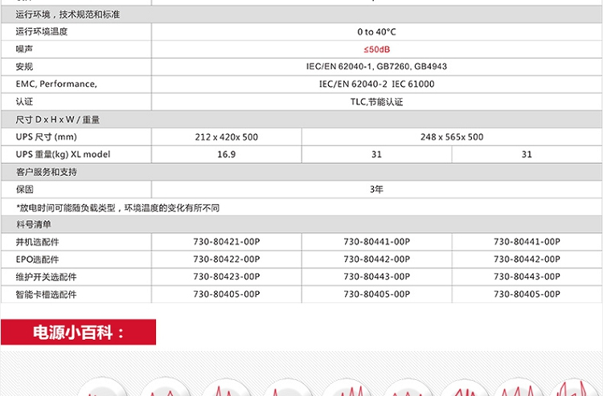Click the 运行环境温度 row label

point(42,32)
